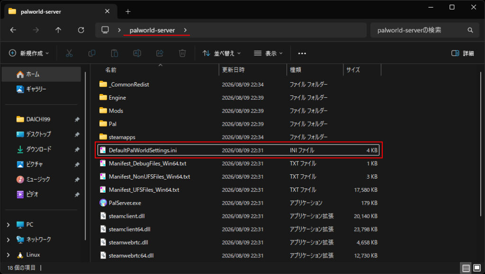Select steamclient.dll file
Screen dimensions: 485x274
click(239, 216)
